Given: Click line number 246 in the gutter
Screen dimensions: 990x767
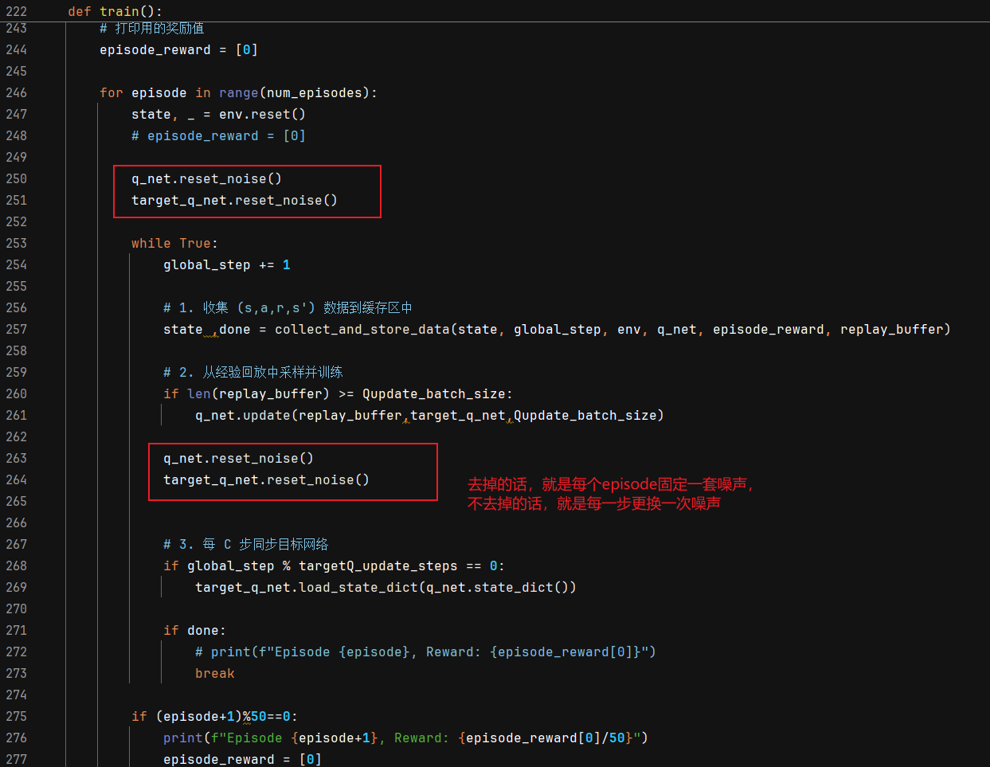Looking at the screenshot, I should point(16,93).
